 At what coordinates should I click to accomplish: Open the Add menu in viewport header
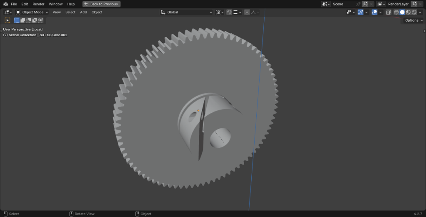point(83,12)
